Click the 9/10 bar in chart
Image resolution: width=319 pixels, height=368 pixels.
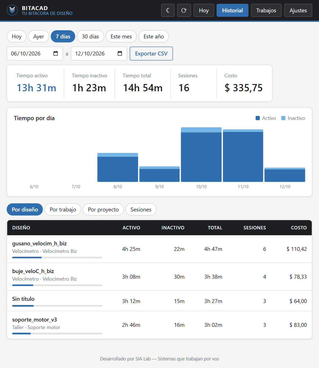[x=159, y=174]
